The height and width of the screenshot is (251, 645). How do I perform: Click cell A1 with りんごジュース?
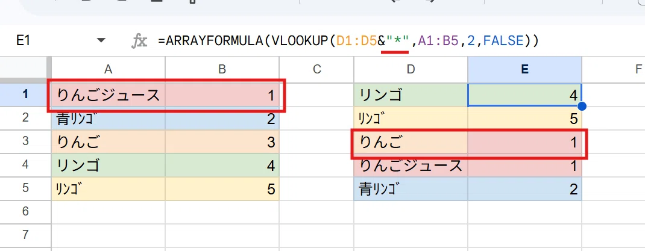[108, 95]
